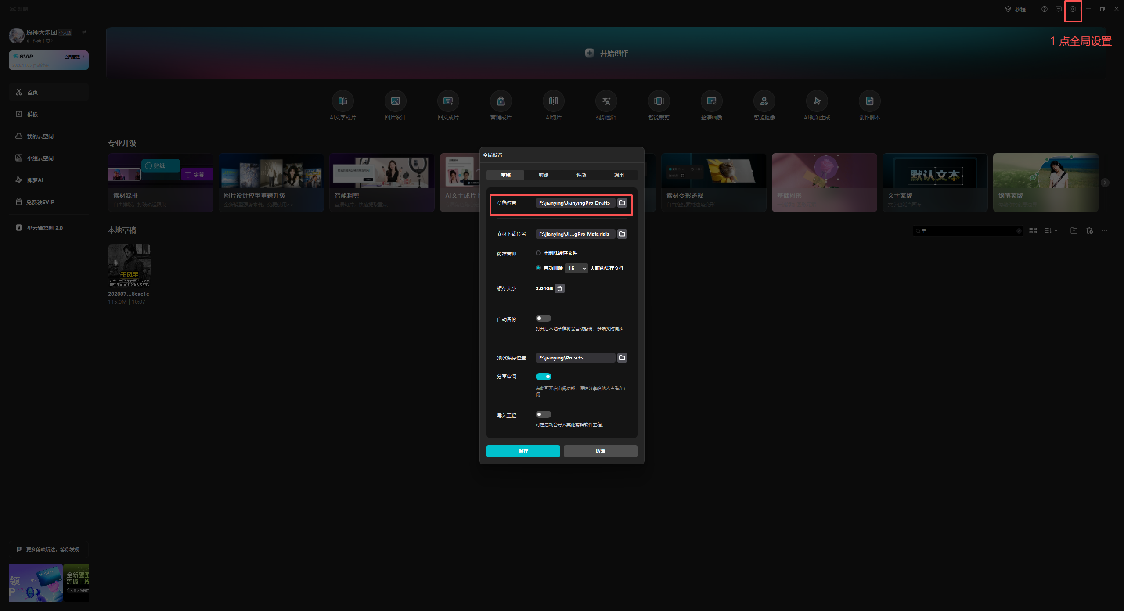1124x611 pixels.
Task: Switch to the 草稿 settings tab
Action: pyautogui.click(x=505, y=175)
